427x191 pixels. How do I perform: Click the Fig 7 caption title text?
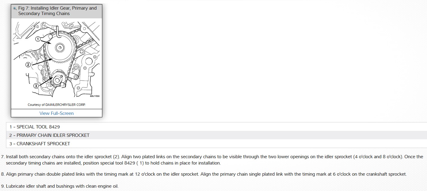tap(57, 11)
